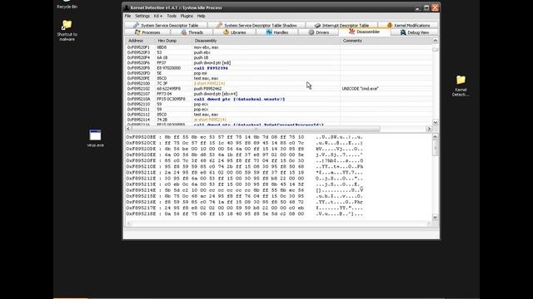Image resolution: width=533 pixels, height=299 pixels.
Task: Click disassembly list scroll up arrow
Action: point(436,41)
